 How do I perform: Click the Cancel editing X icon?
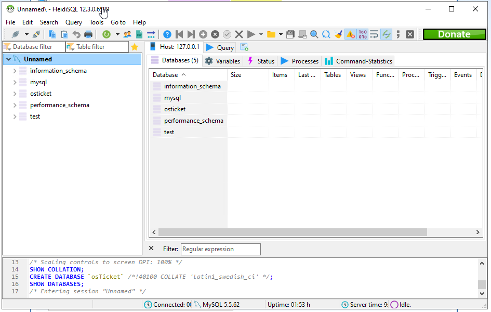(239, 34)
